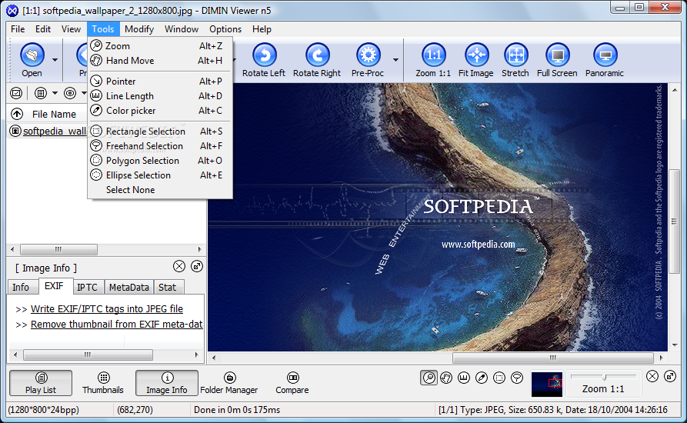
Task: Click the list view icon above File Name
Action: pos(41,93)
